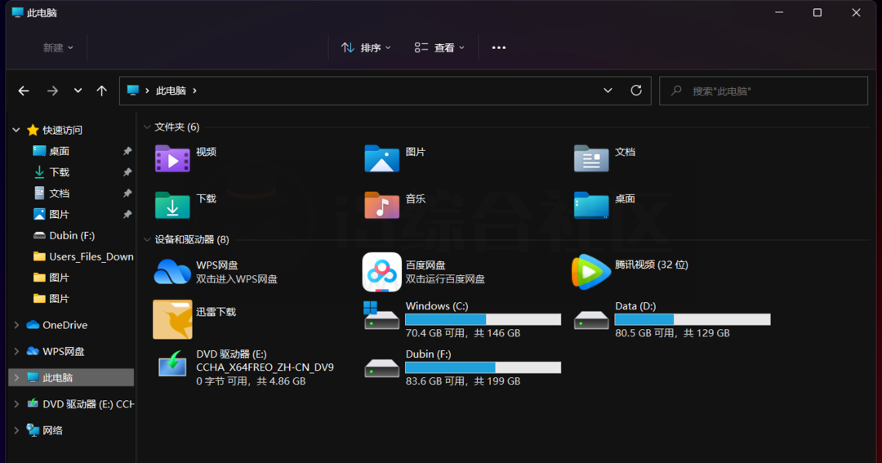The image size is (882, 463).
Task: Expand the sidebar DVD 驱动器 (E:) node
Action: pyautogui.click(x=16, y=404)
